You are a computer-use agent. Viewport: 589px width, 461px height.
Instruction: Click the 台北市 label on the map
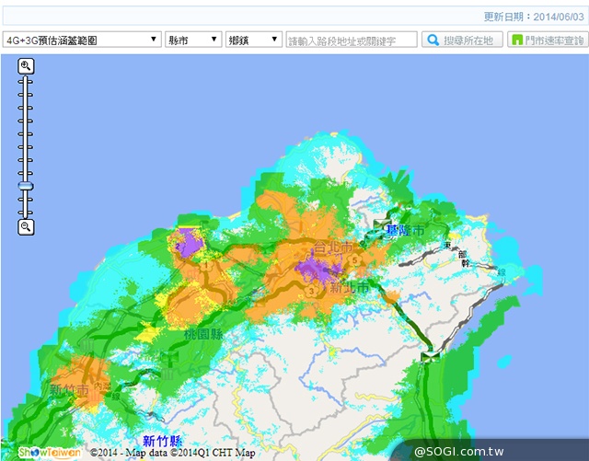[332, 248]
